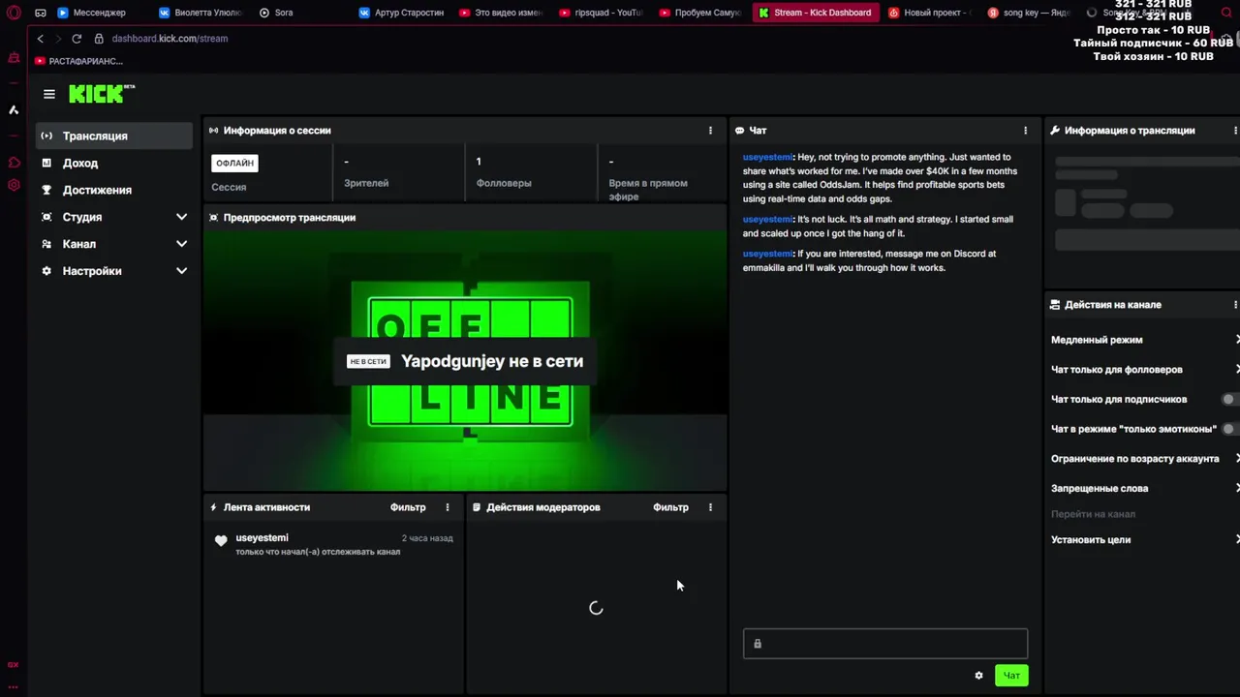This screenshot has width=1240, height=697.
Task: Reload the page in the browser
Action: (x=77, y=39)
